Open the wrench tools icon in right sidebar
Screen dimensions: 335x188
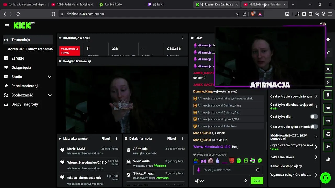pos(328,147)
